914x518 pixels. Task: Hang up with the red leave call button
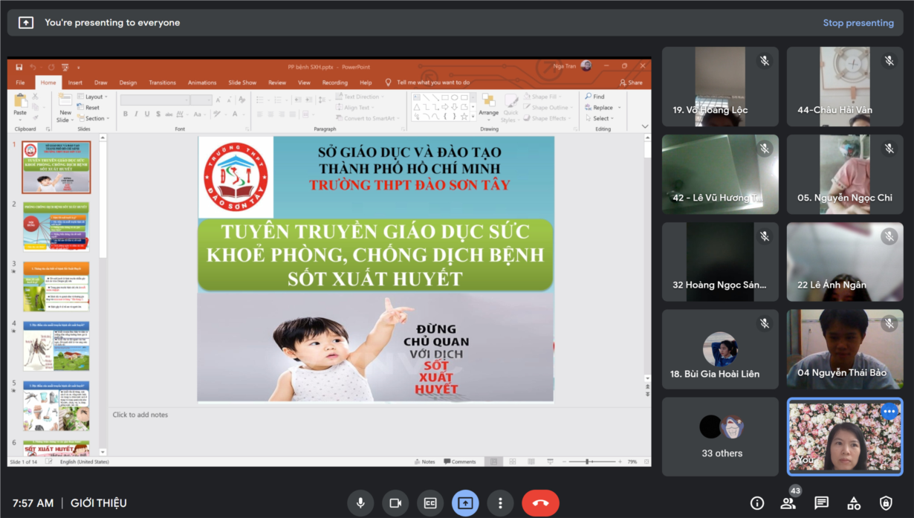coord(540,503)
